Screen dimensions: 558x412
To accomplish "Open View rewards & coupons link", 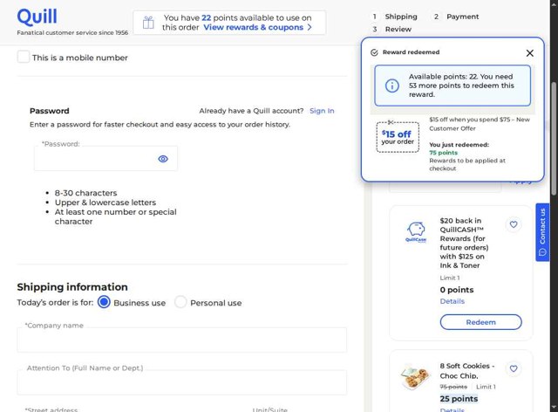I will pos(253,27).
